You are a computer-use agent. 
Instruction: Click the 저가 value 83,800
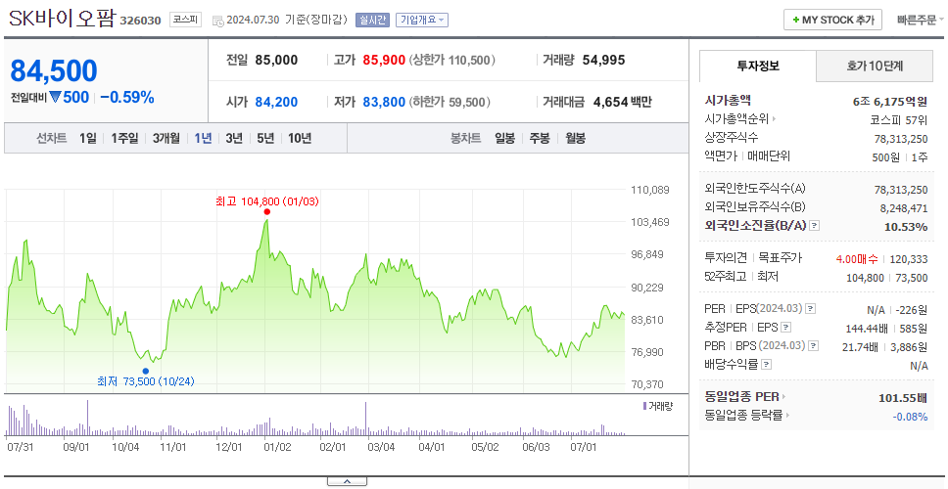point(384,103)
